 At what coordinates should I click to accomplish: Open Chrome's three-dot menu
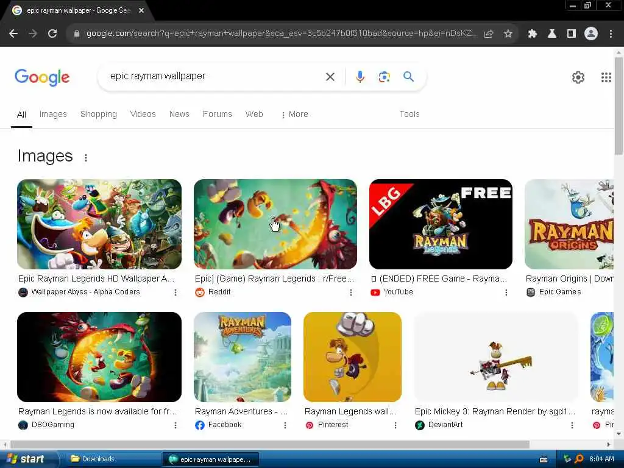pyautogui.click(x=611, y=34)
